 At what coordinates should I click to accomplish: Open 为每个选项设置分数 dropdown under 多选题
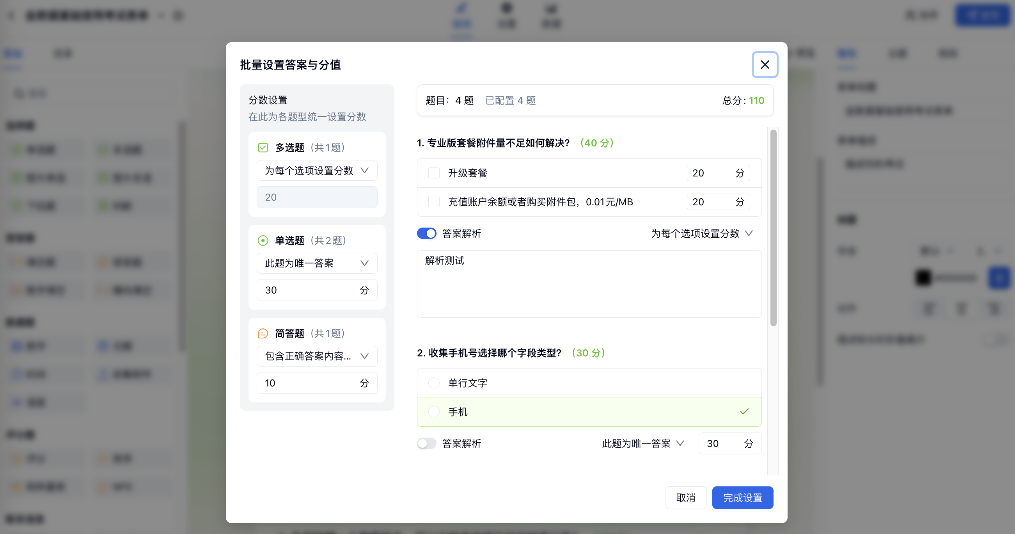pyautogui.click(x=317, y=170)
